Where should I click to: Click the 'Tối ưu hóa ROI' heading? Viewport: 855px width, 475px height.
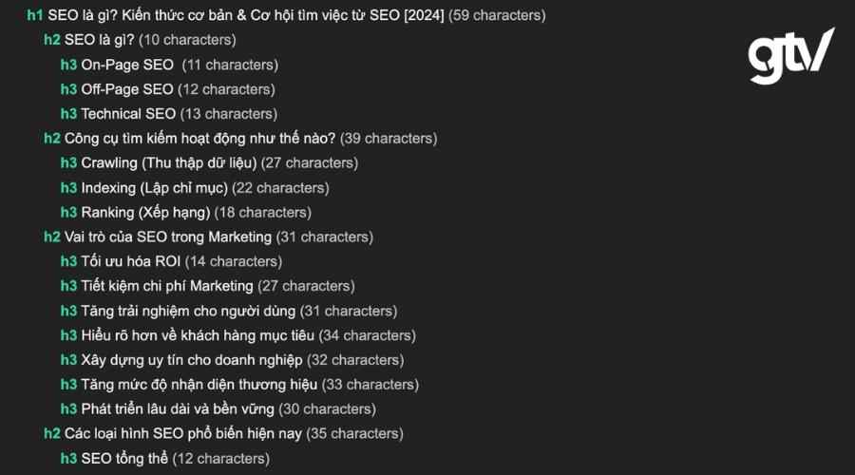tap(130, 261)
